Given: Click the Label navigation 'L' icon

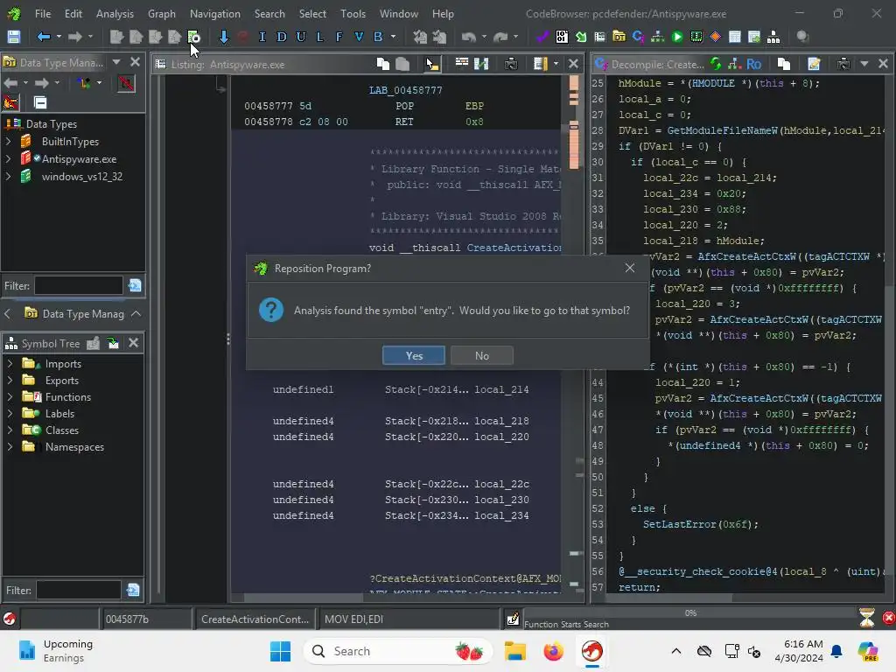Looking at the screenshot, I should click(x=320, y=37).
